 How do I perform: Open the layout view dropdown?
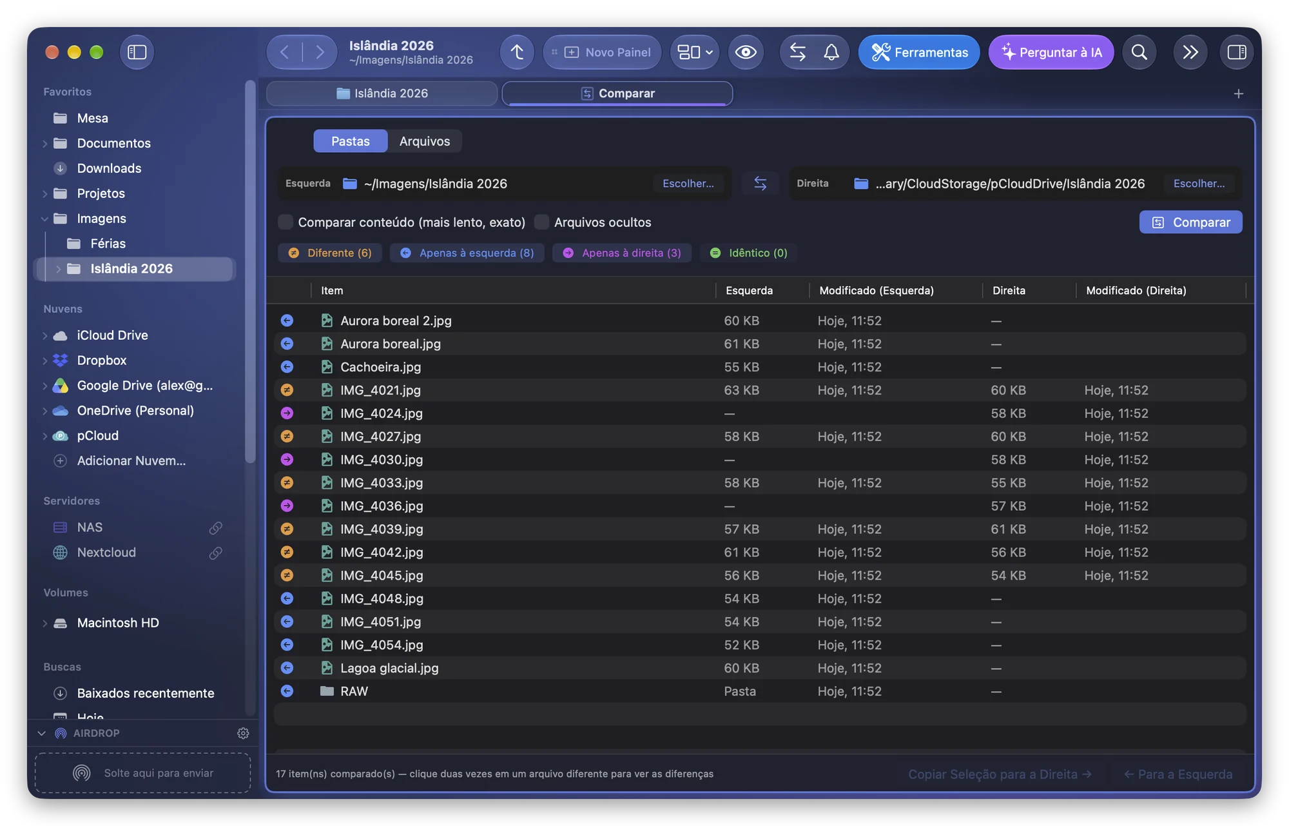click(x=695, y=52)
